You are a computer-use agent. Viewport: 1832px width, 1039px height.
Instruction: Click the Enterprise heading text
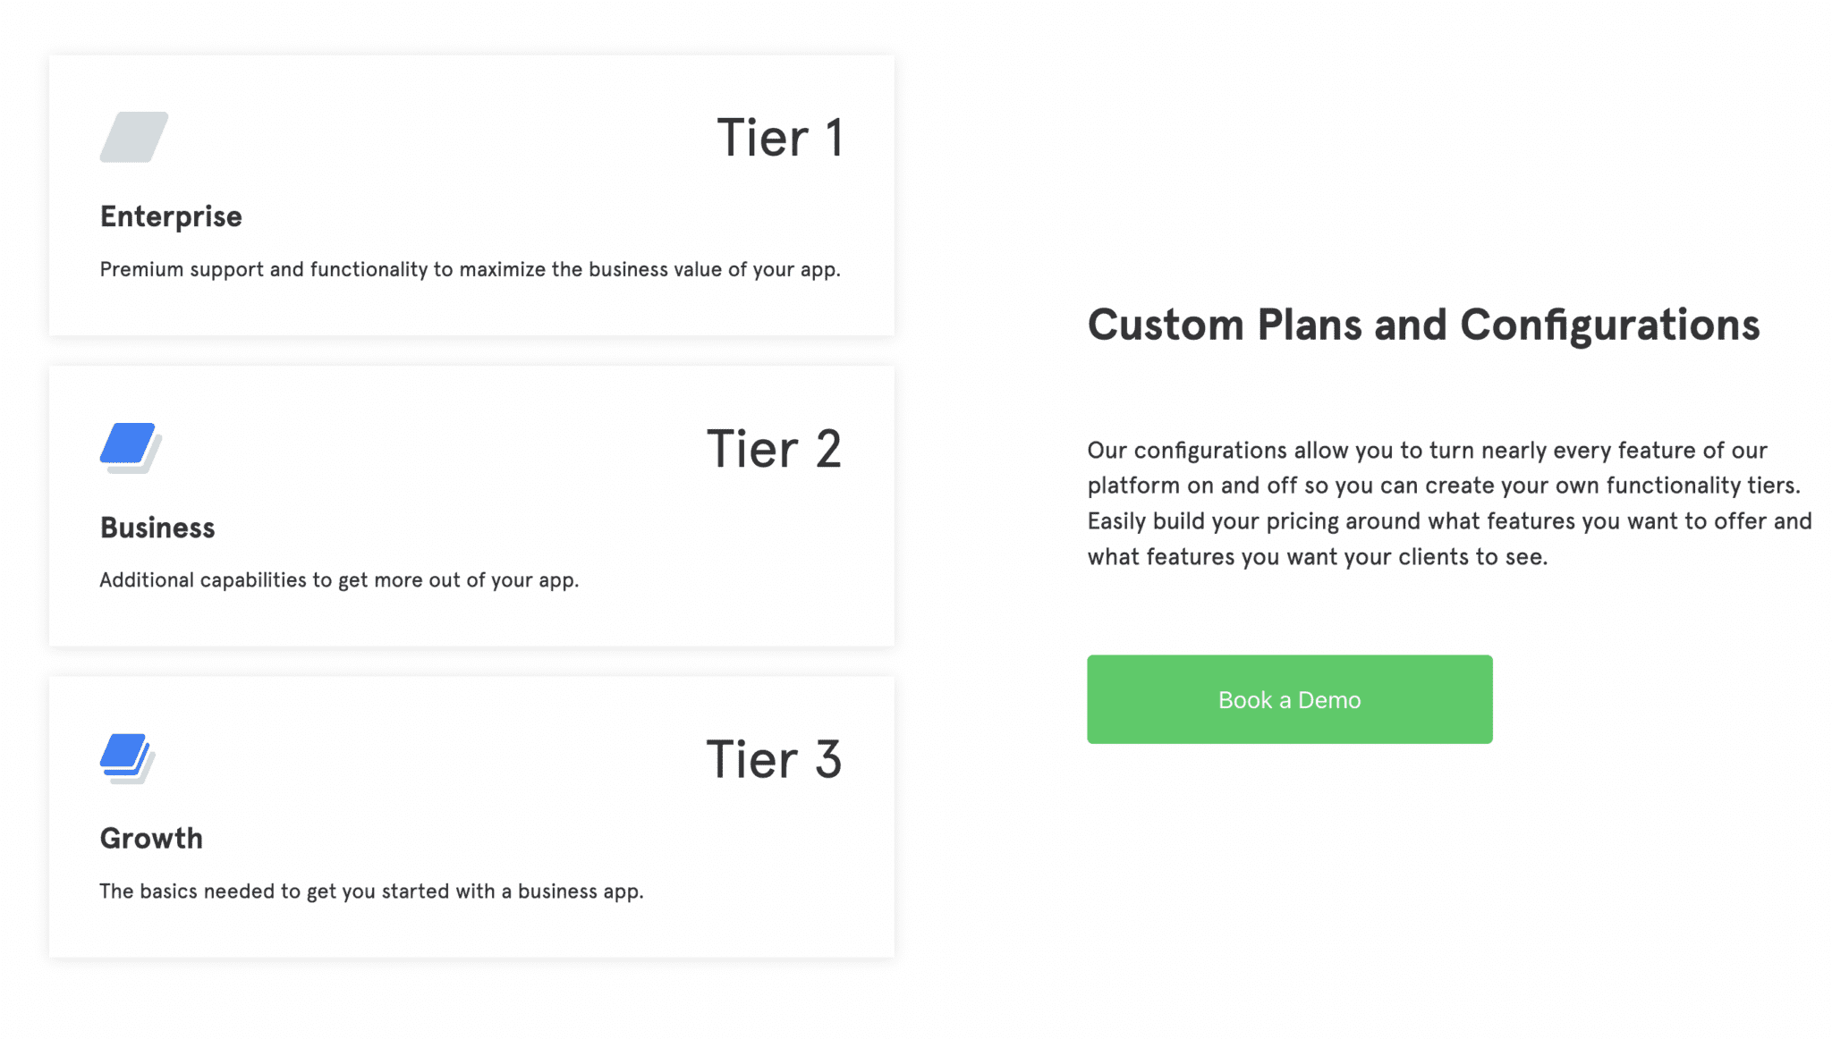[x=170, y=215]
